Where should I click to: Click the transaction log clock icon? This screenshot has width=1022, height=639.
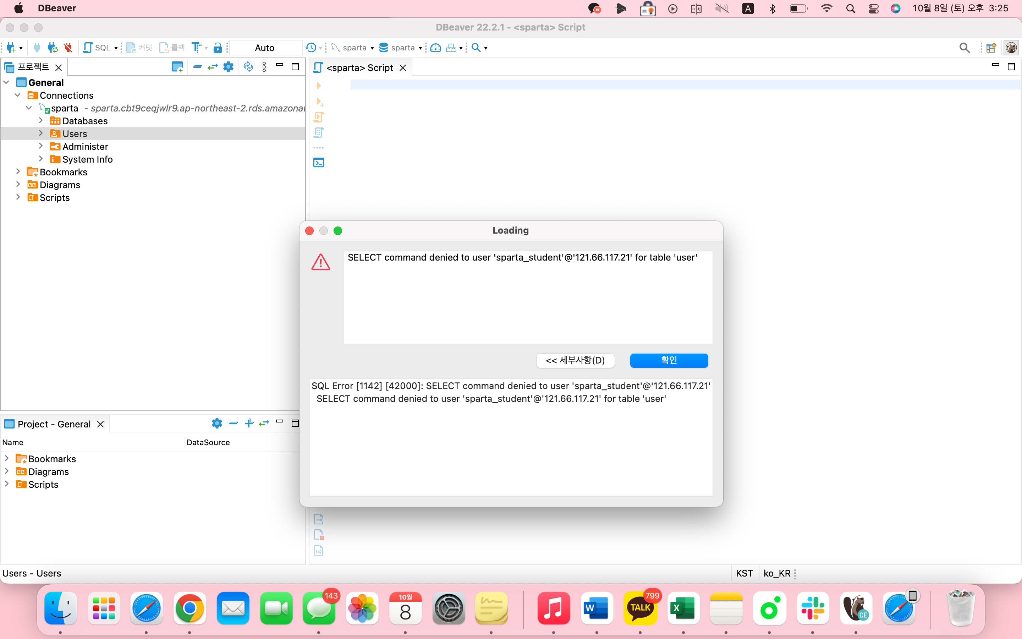[311, 48]
